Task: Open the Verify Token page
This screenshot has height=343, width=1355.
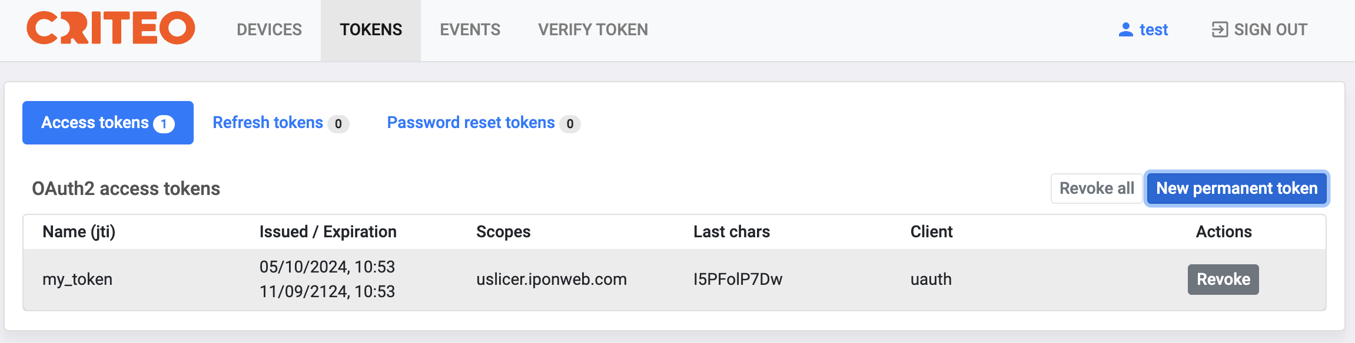Action: point(593,29)
